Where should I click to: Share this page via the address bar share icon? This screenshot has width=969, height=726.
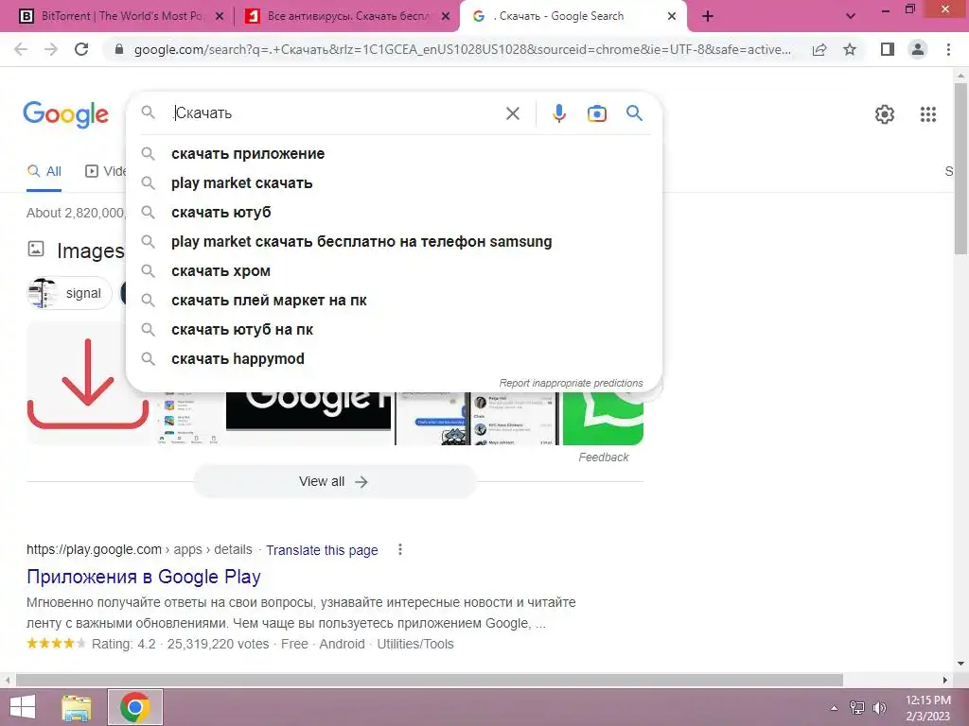[819, 49]
